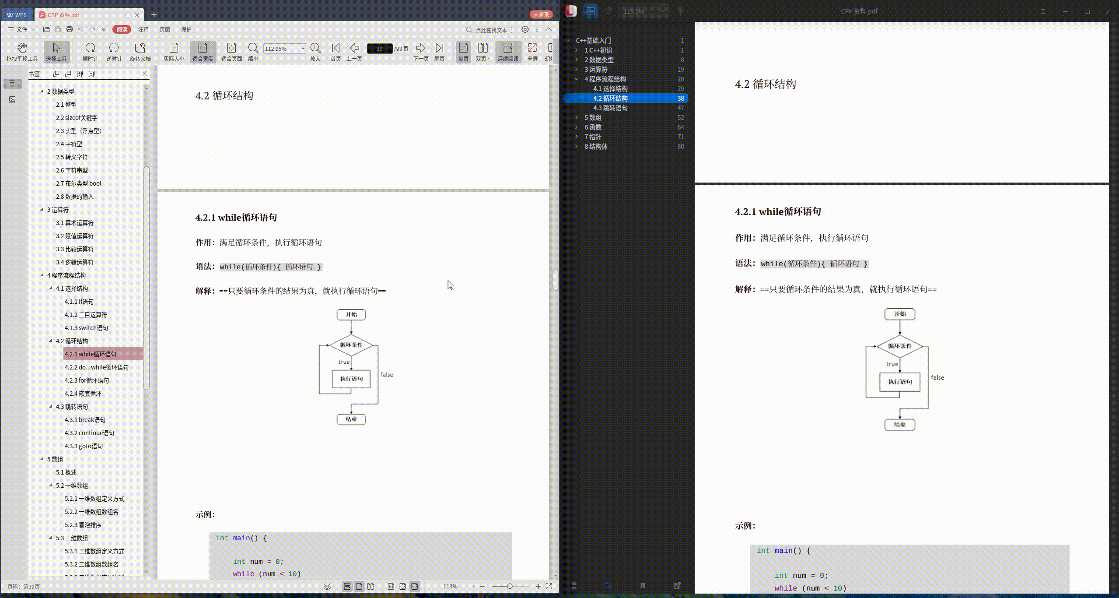Toggle 适合宽度 fit-width mode
The height and width of the screenshot is (598, 1119).
pyautogui.click(x=203, y=51)
